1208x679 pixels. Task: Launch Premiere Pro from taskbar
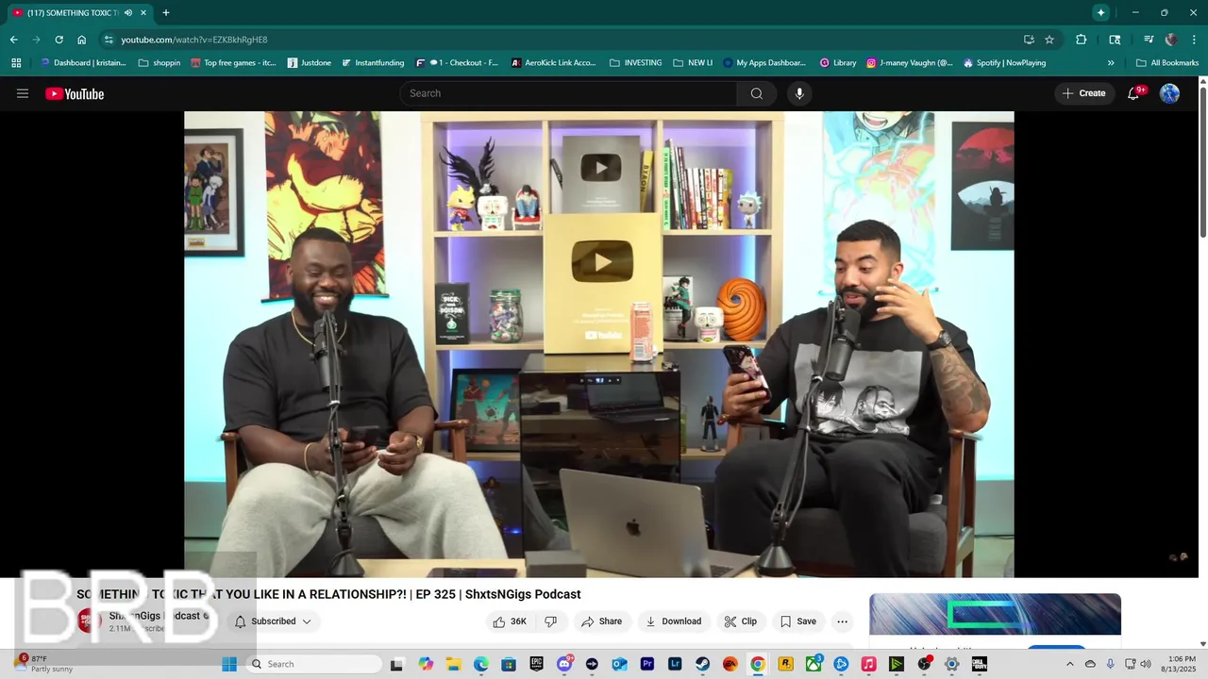[647, 664]
